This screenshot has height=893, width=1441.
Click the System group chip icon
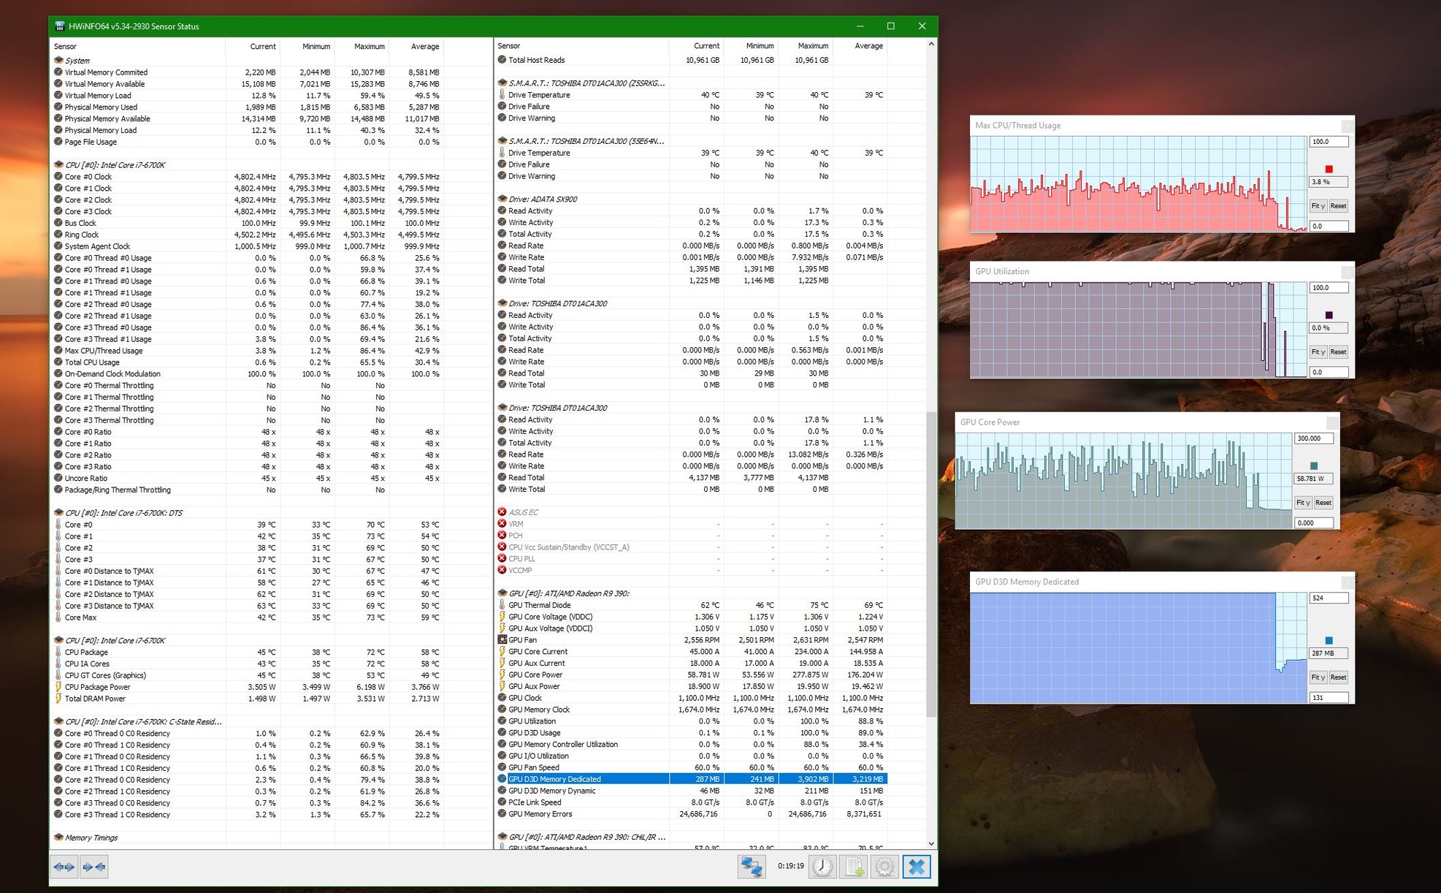58,61
